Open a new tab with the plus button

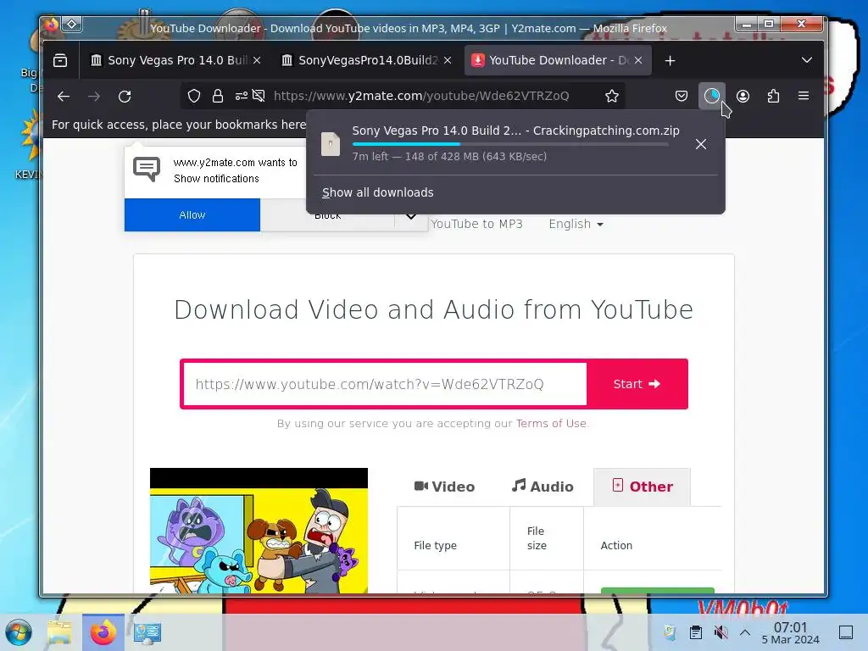(670, 60)
